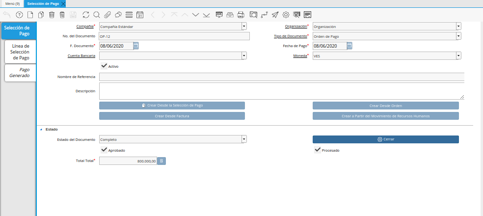The width and height of the screenshot is (483, 216).
Task: Click the Crear Desde Factura button
Action: (172, 116)
